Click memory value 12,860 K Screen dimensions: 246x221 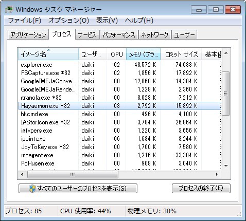(146, 81)
